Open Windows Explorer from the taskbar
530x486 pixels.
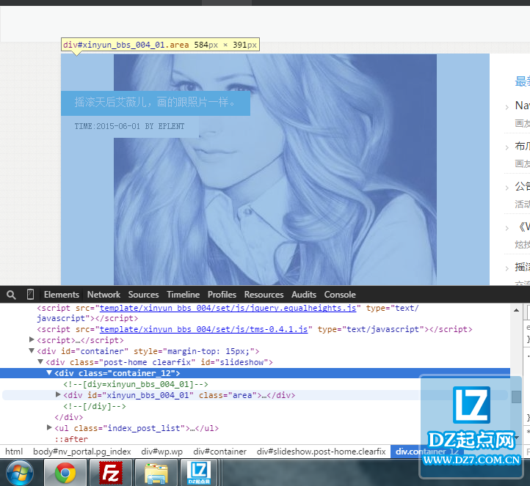pyautogui.click(x=156, y=473)
